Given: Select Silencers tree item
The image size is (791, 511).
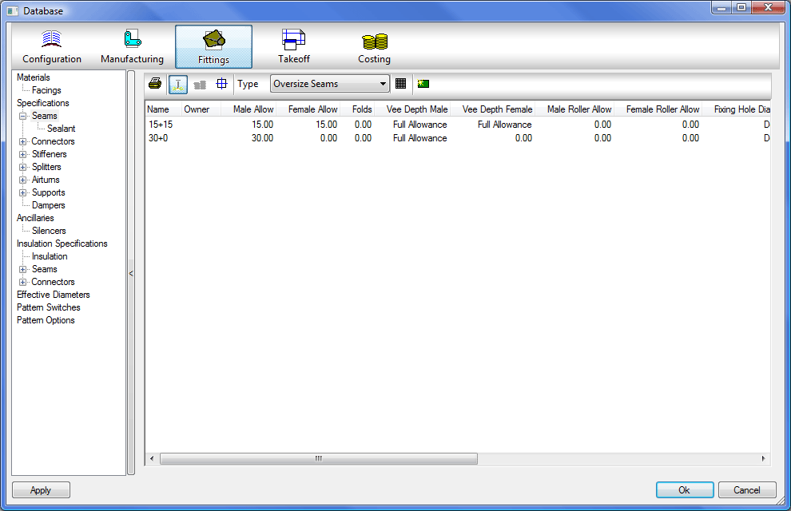Looking at the screenshot, I should [49, 231].
